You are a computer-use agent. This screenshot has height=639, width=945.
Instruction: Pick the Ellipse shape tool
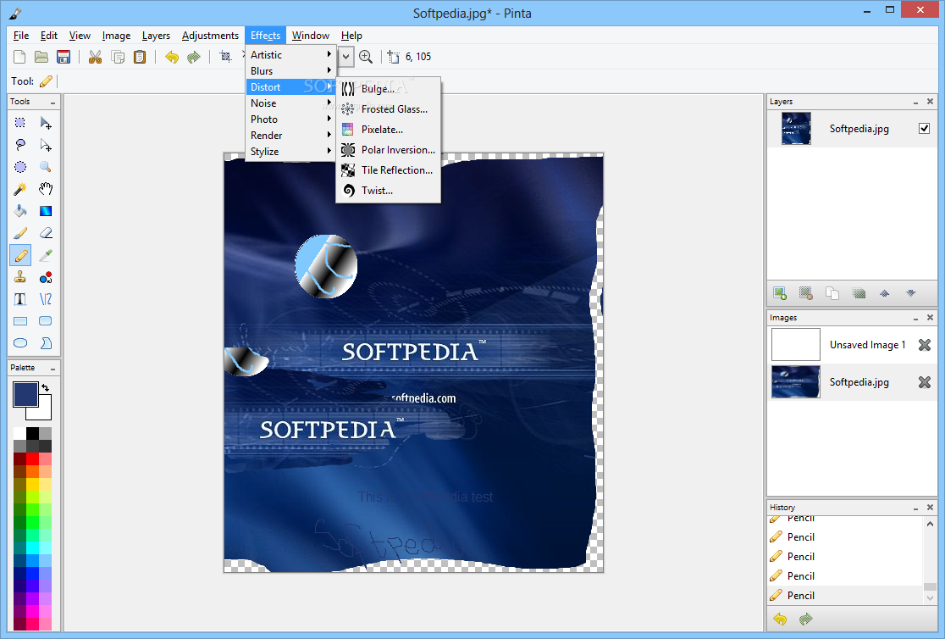[x=19, y=343]
